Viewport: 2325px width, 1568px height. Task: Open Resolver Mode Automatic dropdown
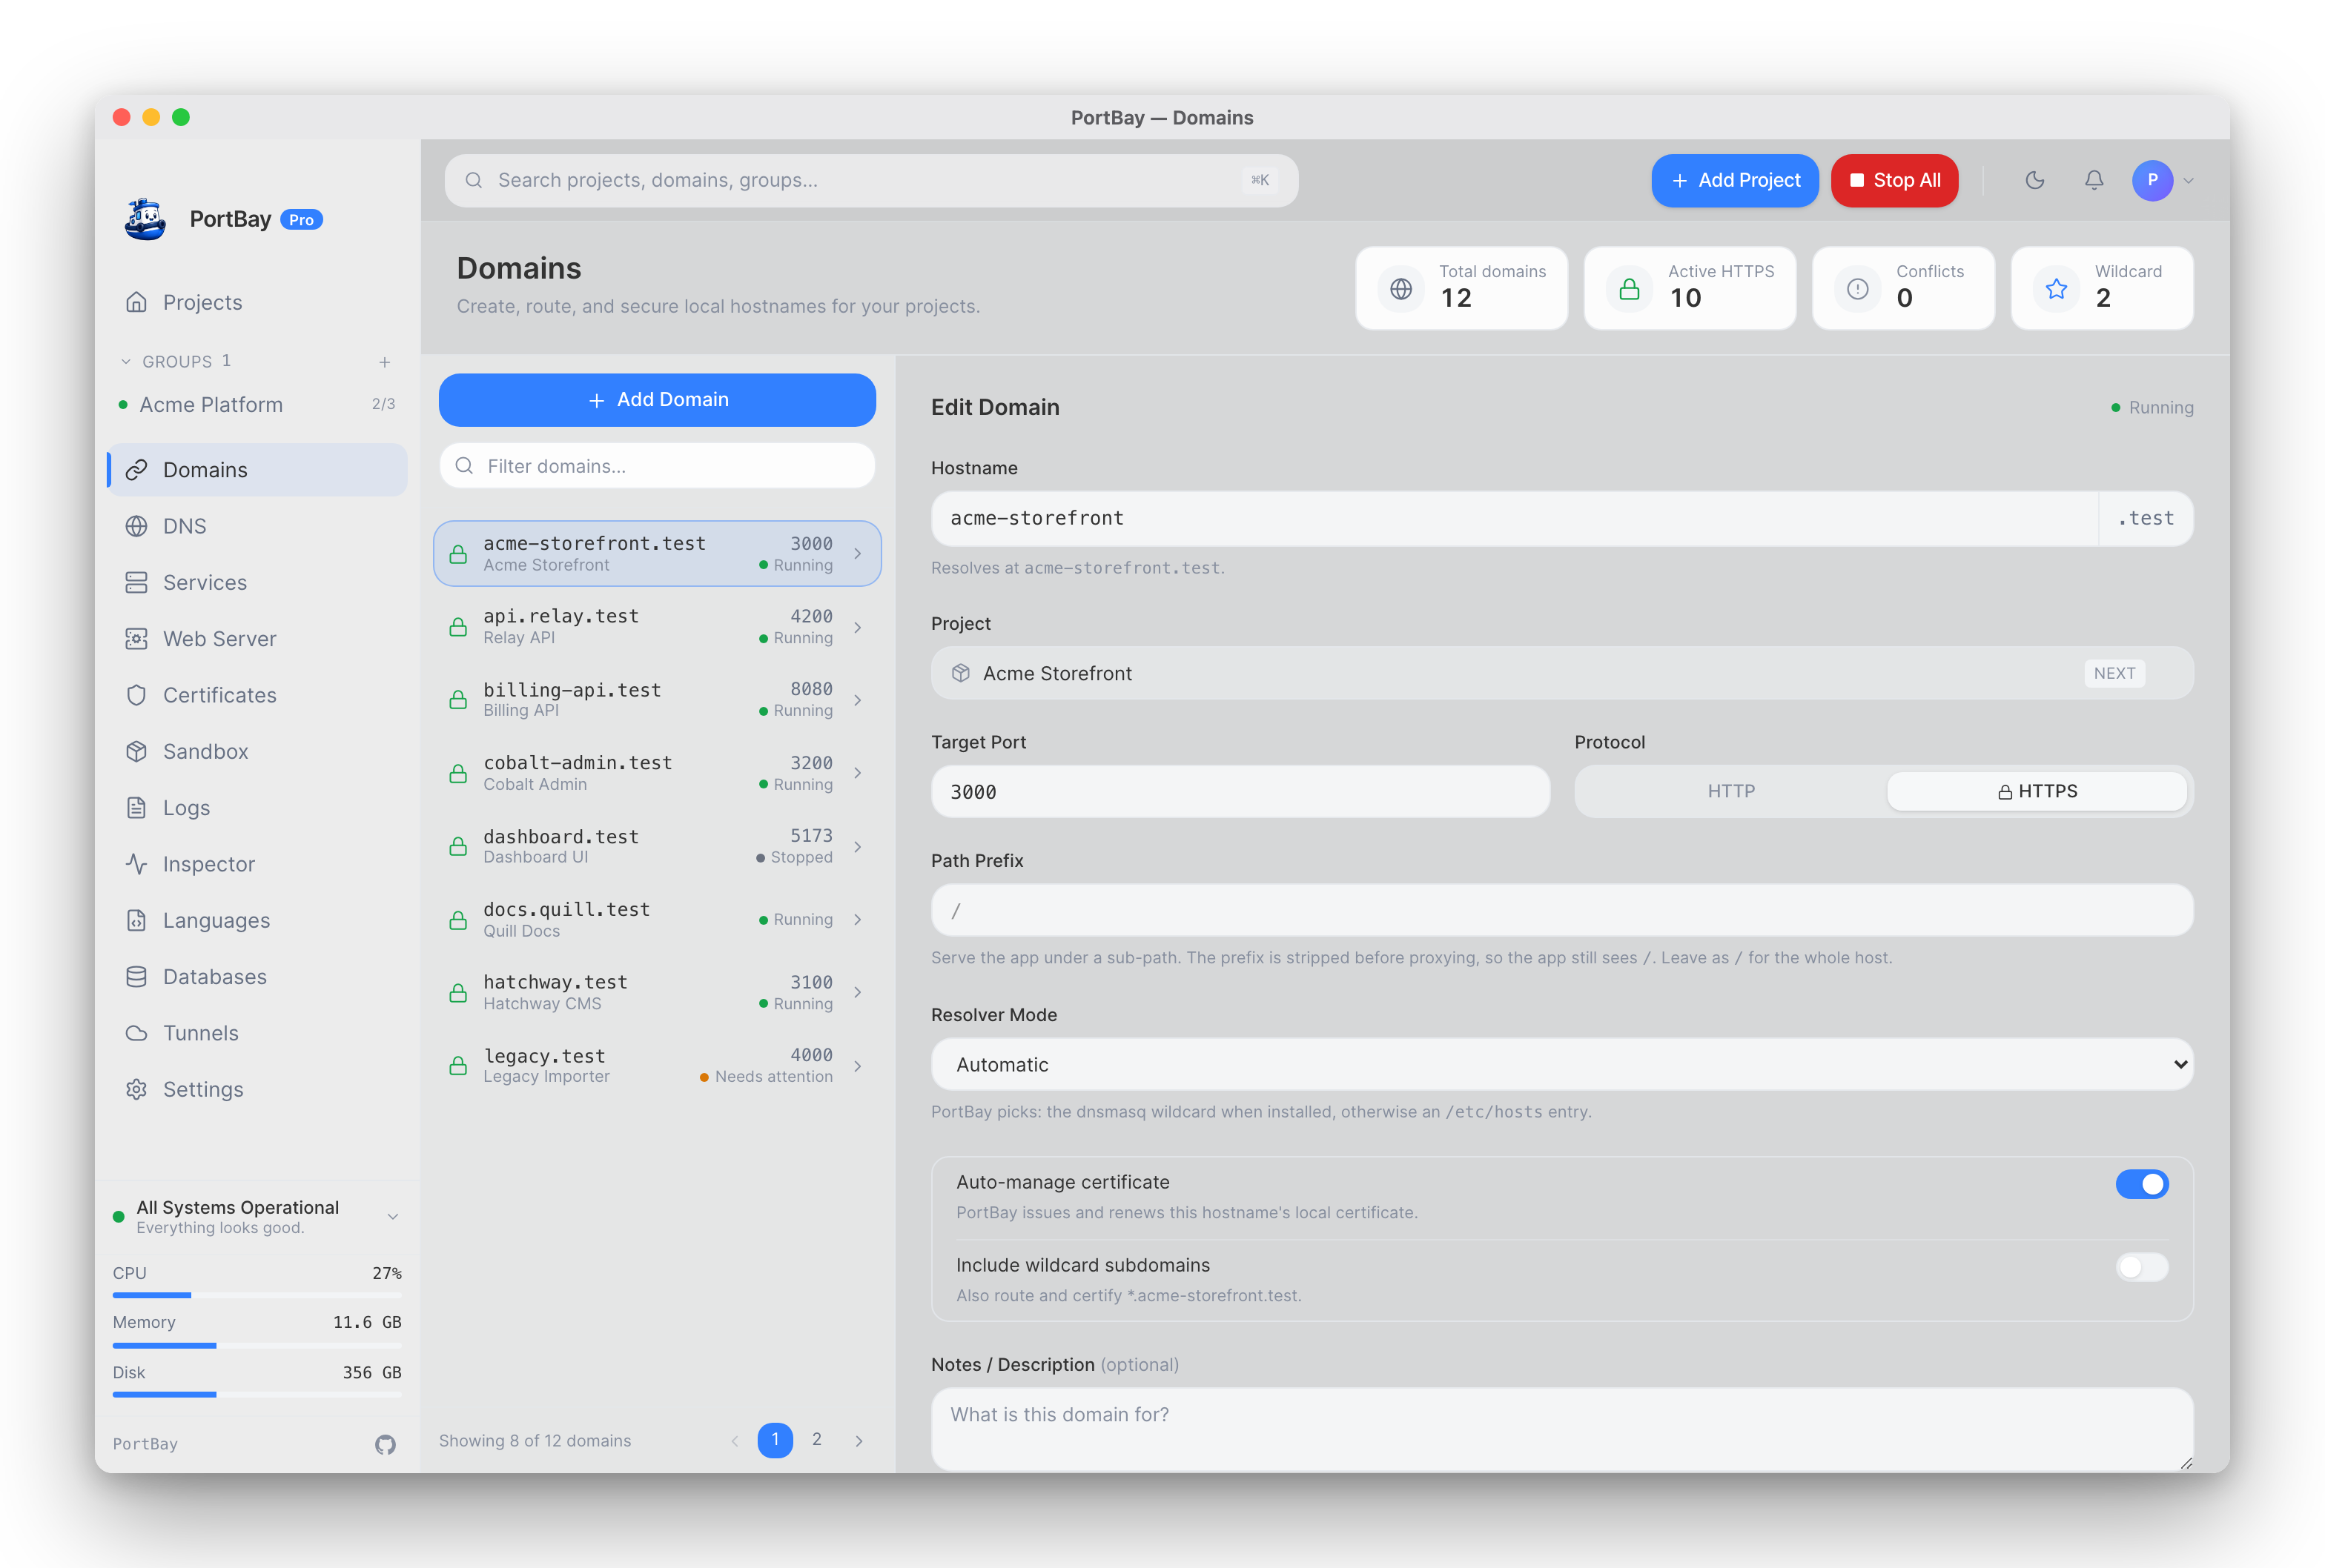click(1561, 1064)
